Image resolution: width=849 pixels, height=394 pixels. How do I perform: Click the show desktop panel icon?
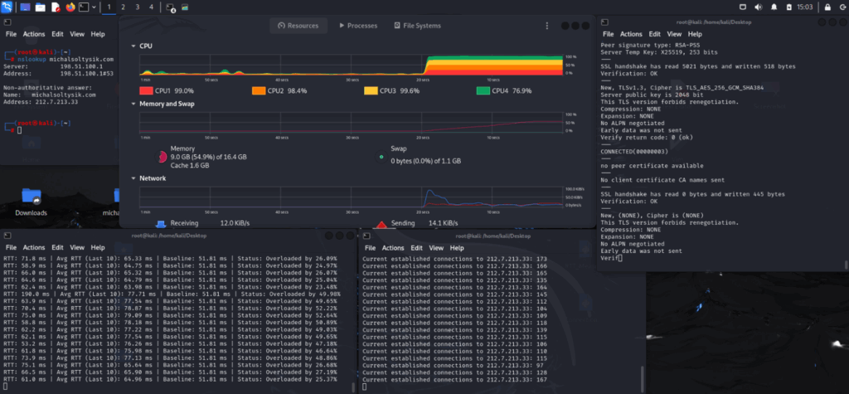click(x=25, y=7)
